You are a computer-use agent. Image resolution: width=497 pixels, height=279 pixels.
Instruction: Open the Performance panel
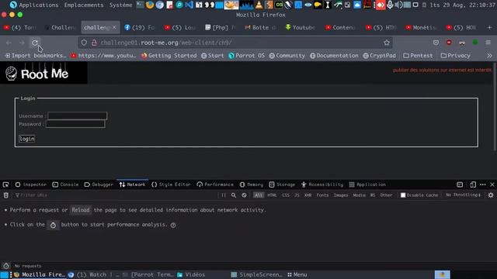215,184
